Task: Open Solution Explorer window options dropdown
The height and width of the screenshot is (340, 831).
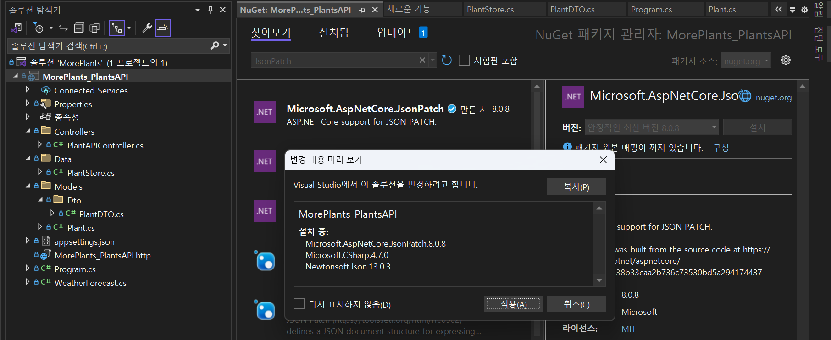Action: coord(198,10)
